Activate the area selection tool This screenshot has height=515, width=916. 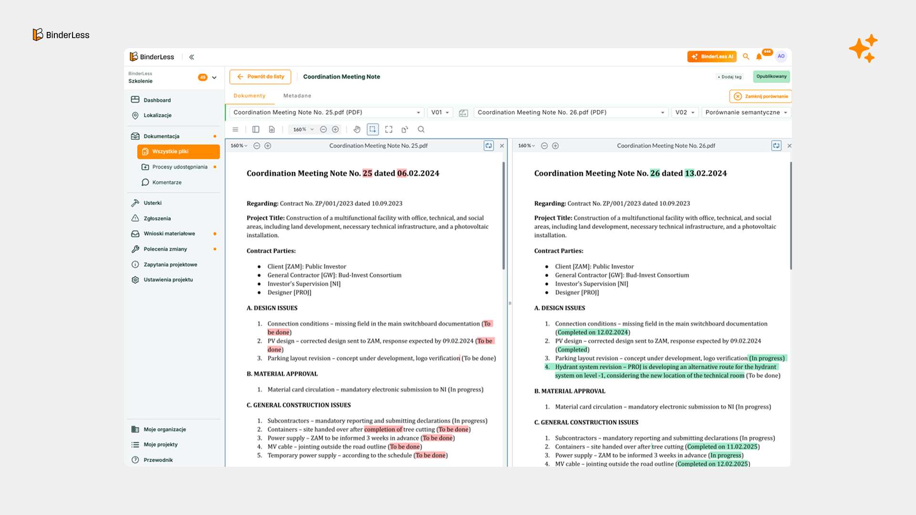pos(373,129)
